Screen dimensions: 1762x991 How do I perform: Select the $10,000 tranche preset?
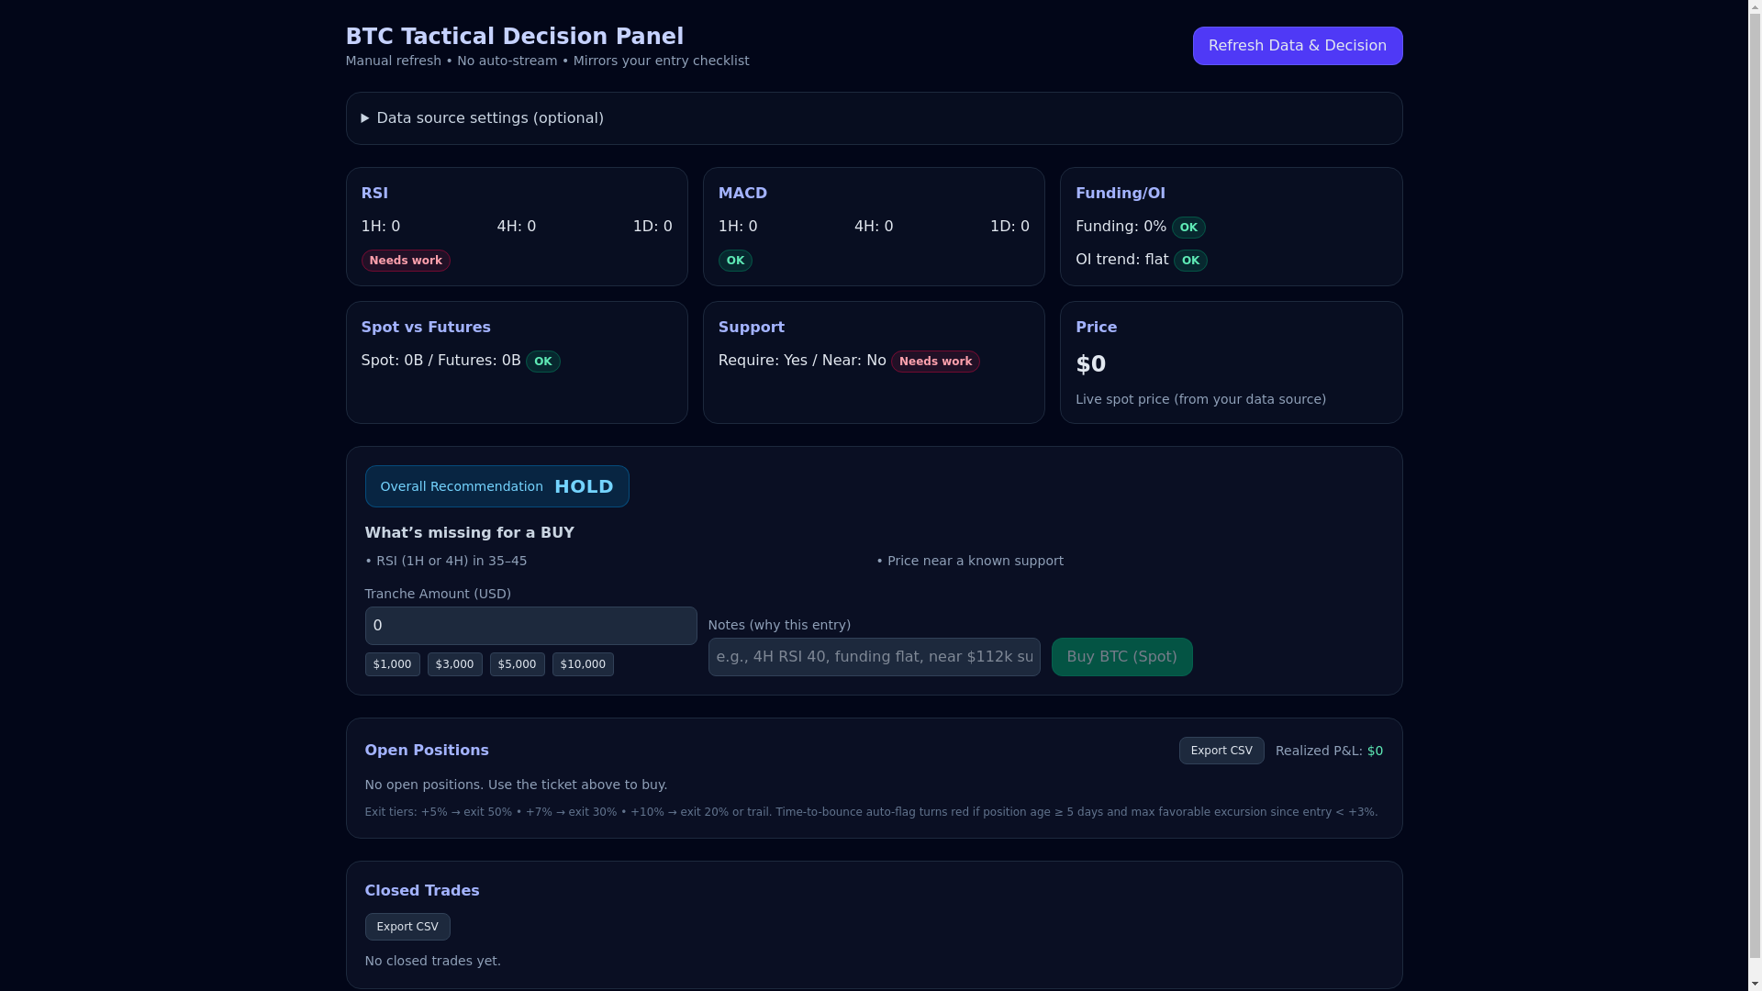coord(583,664)
